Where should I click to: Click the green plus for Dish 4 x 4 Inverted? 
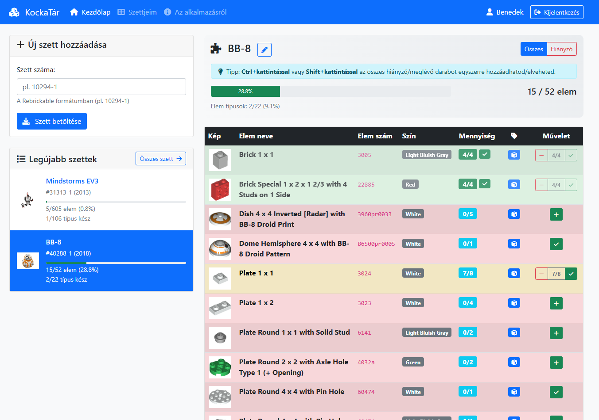pyautogui.click(x=556, y=214)
